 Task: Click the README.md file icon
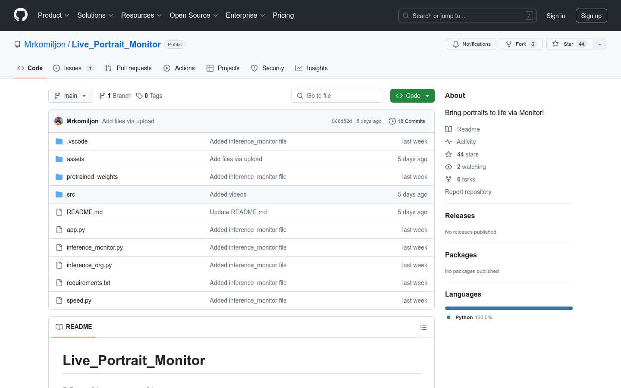tap(59, 212)
